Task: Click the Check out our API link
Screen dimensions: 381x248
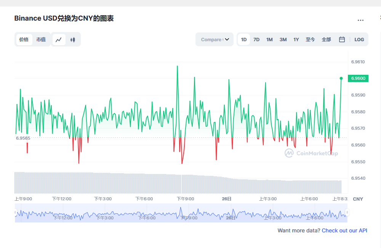Action: 344,230
